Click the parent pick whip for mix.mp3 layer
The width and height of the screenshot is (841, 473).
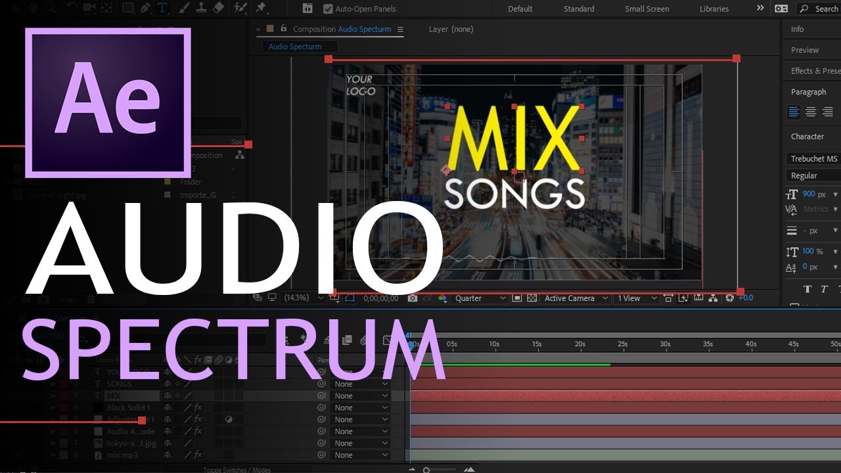click(321, 455)
